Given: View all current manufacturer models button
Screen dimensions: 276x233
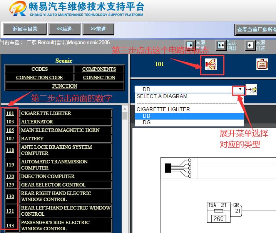Looking at the screenshot, I should [x=255, y=30].
